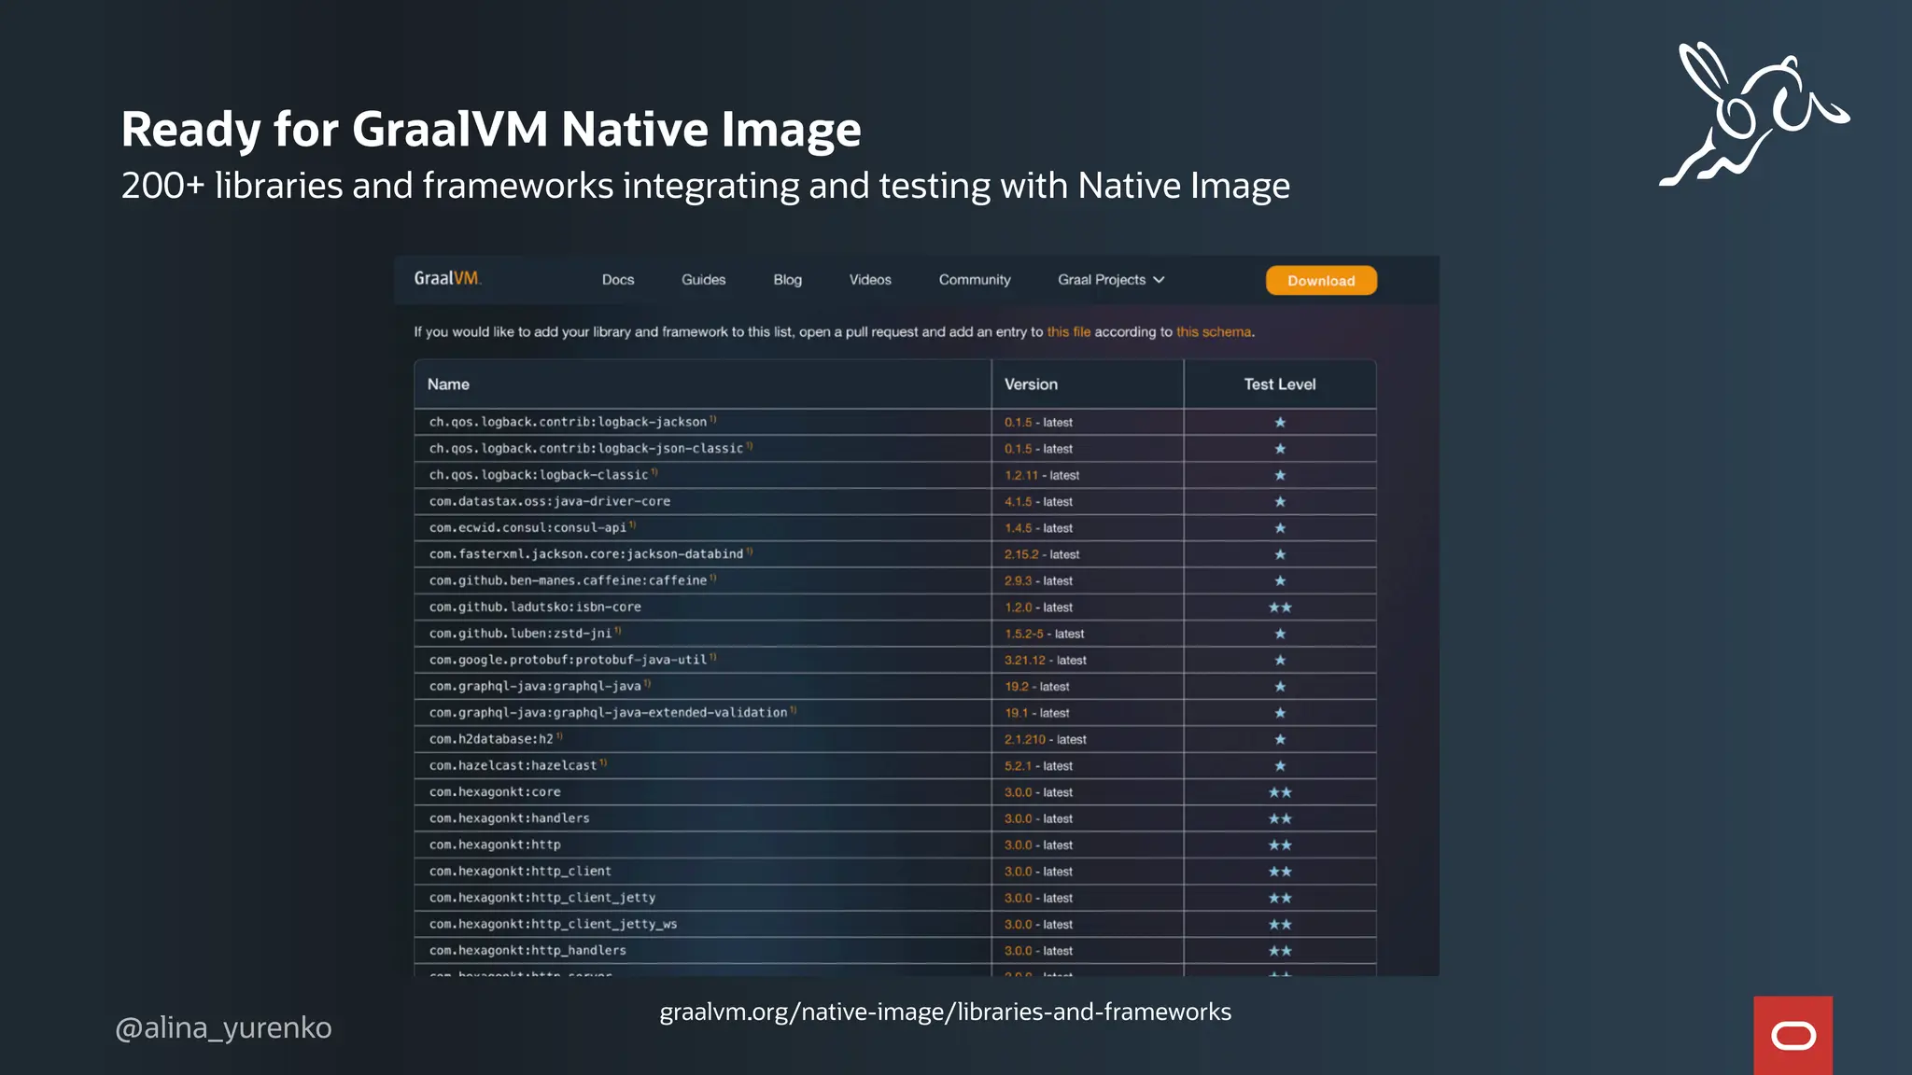
Task: Select com.hexagonkt:core entry
Action: (495, 791)
